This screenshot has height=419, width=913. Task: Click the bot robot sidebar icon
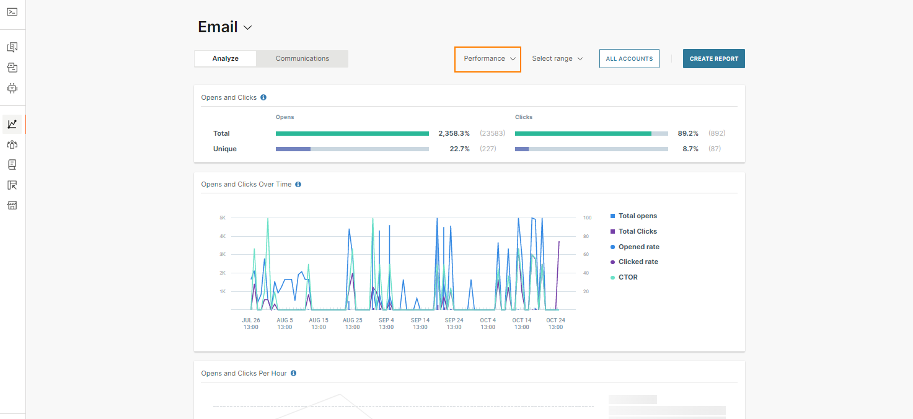[x=12, y=88]
